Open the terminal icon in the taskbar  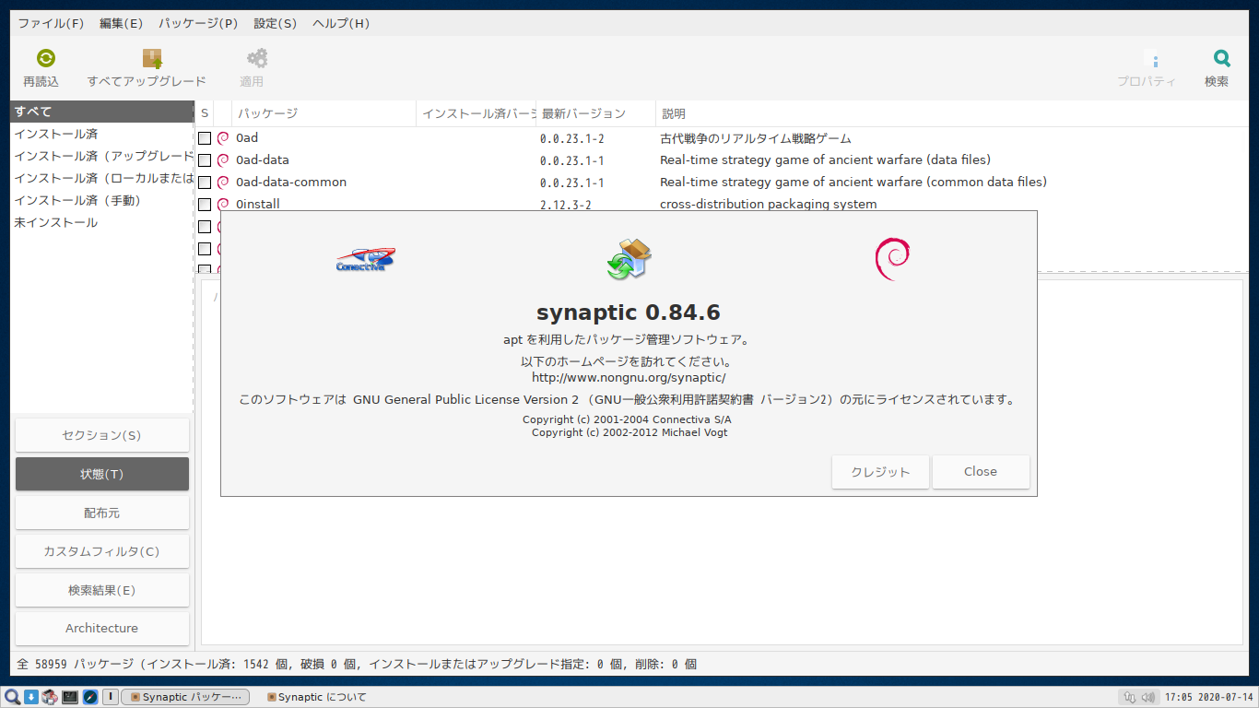(70, 697)
